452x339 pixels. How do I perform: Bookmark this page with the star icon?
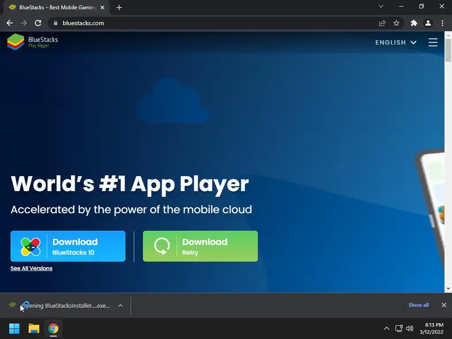coord(396,23)
